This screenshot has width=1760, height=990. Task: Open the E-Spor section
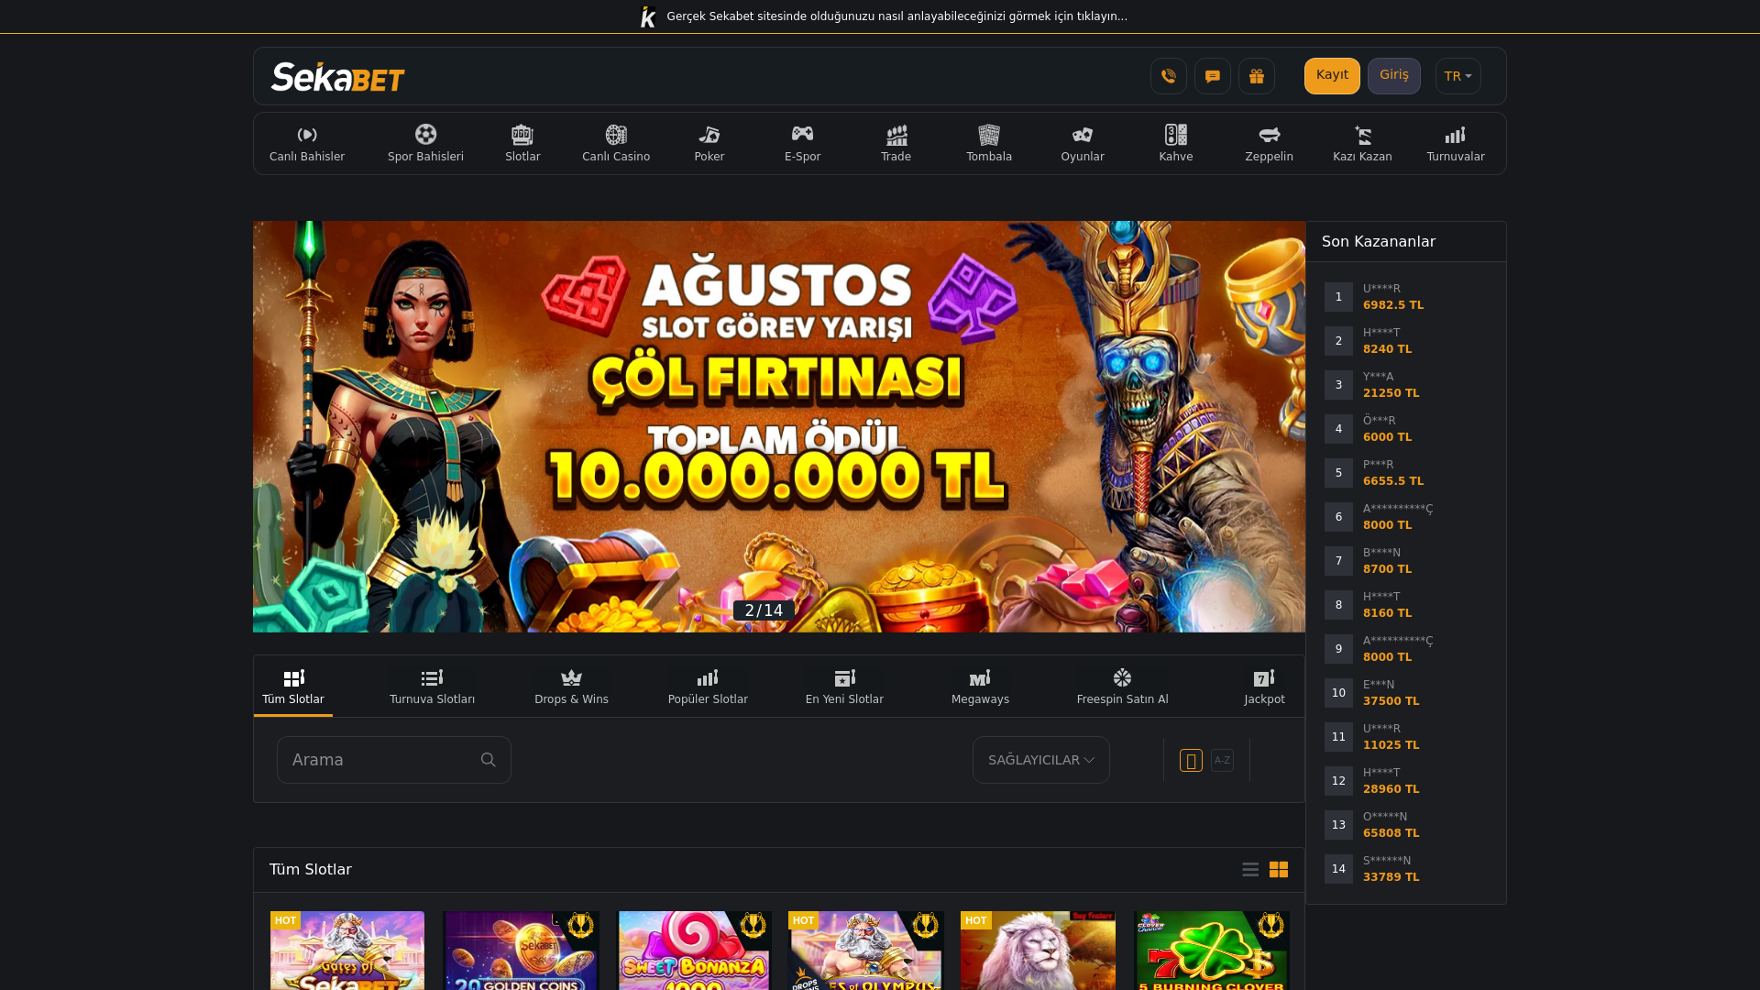tap(802, 144)
